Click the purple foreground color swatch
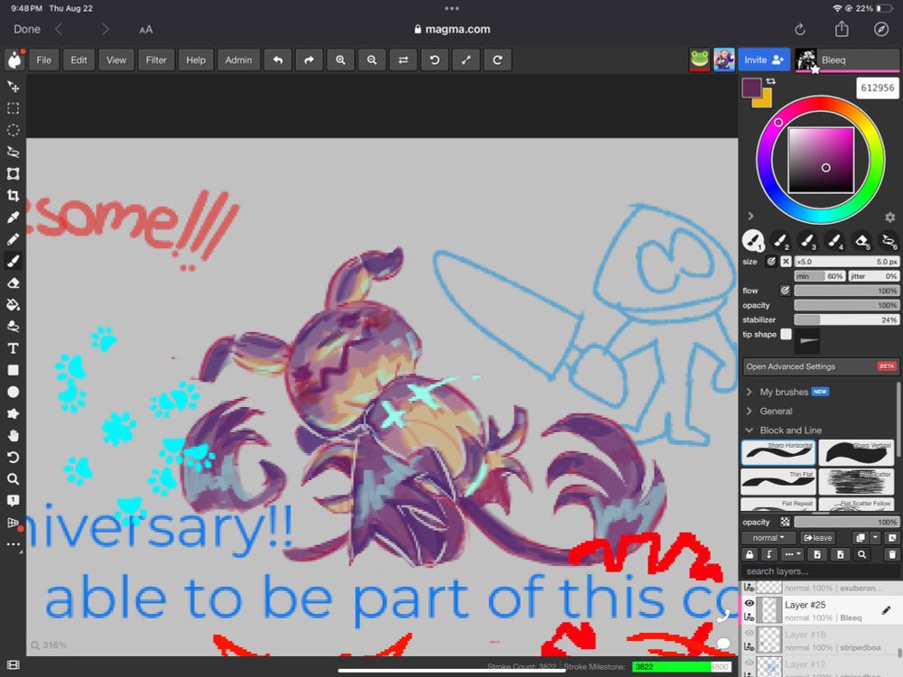 pyautogui.click(x=751, y=88)
